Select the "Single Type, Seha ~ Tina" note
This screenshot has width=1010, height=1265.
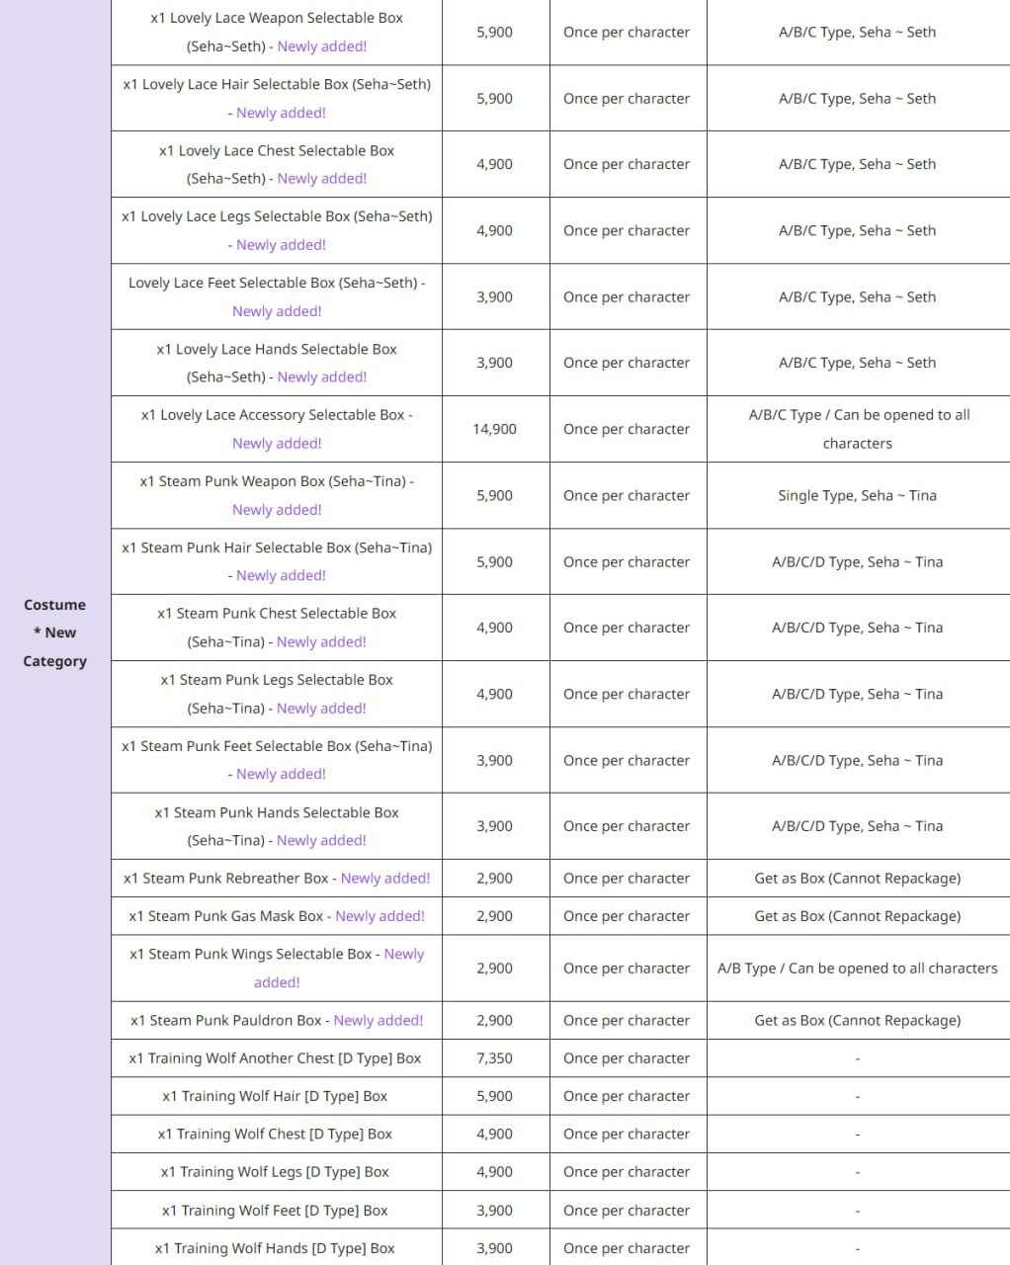857,496
